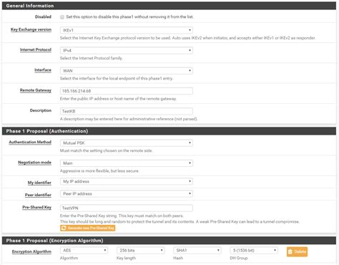Click the Delete encryption algorithm button
The image size is (339, 265).
click(x=297, y=251)
